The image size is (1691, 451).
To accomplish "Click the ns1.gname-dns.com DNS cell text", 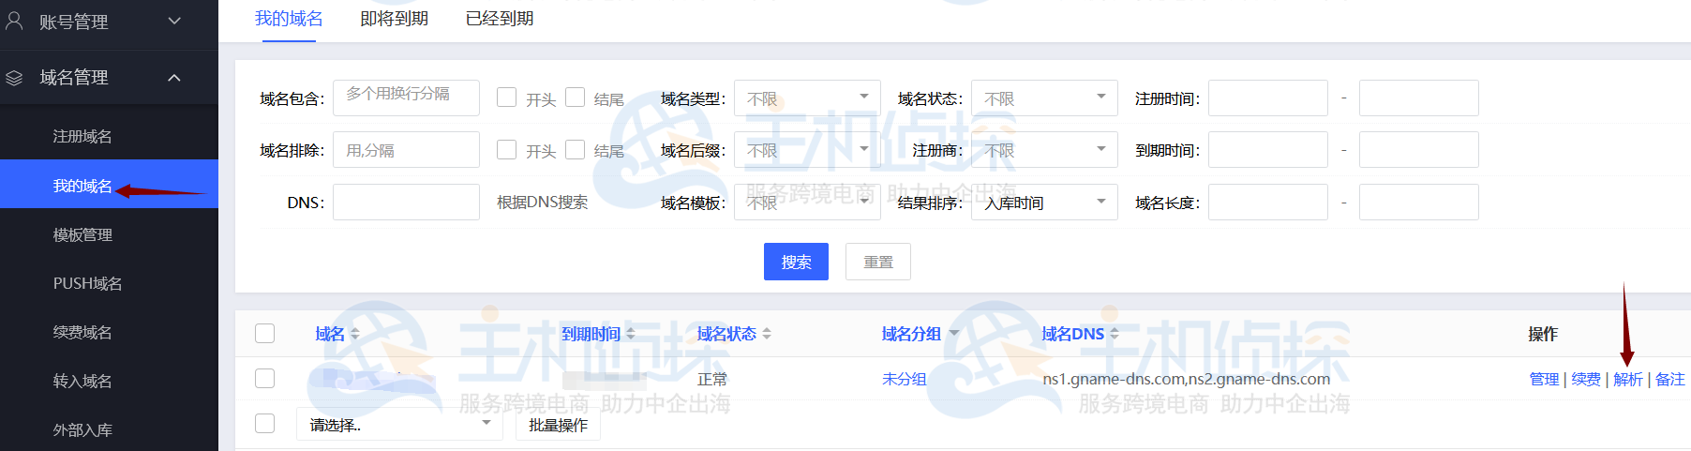I will click(1187, 379).
